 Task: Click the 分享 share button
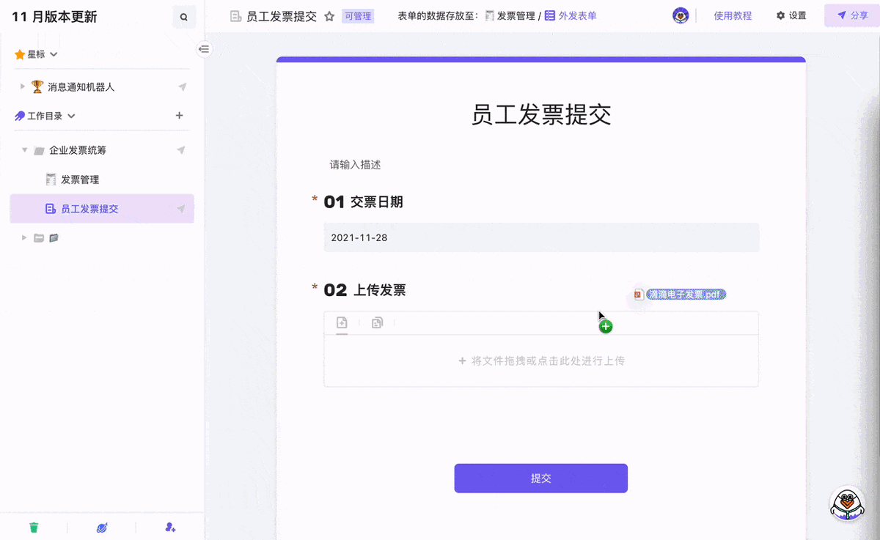click(852, 15)
